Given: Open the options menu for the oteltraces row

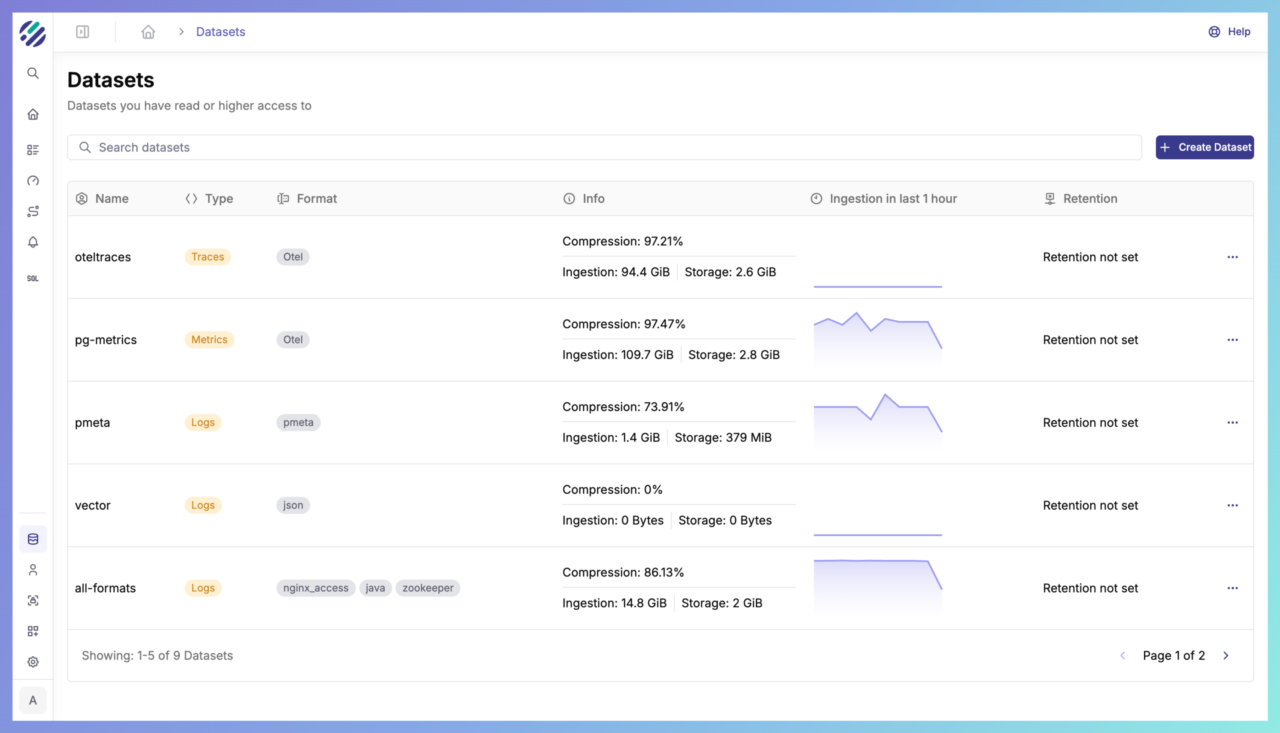Looking at the screenshot, I should click(x=1232, y=257).
